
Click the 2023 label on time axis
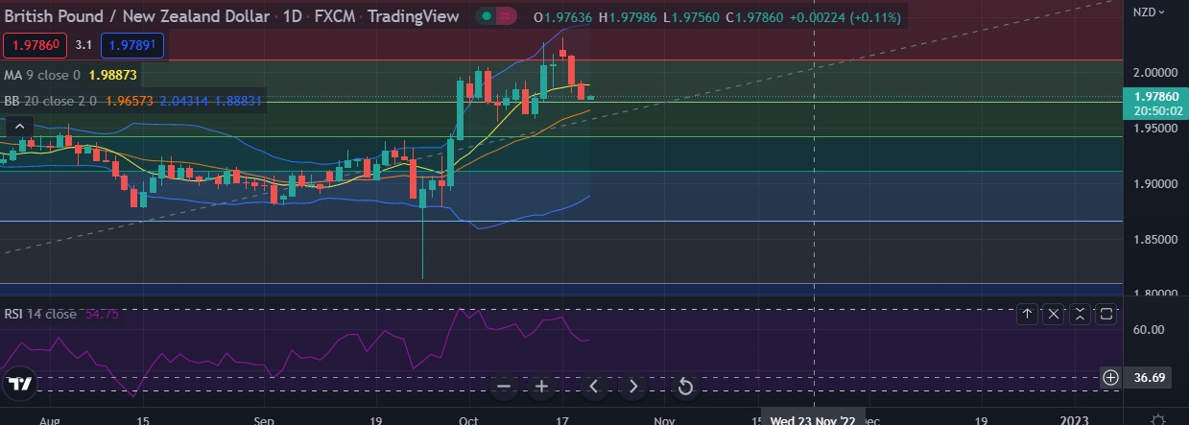click(1075, 420)
